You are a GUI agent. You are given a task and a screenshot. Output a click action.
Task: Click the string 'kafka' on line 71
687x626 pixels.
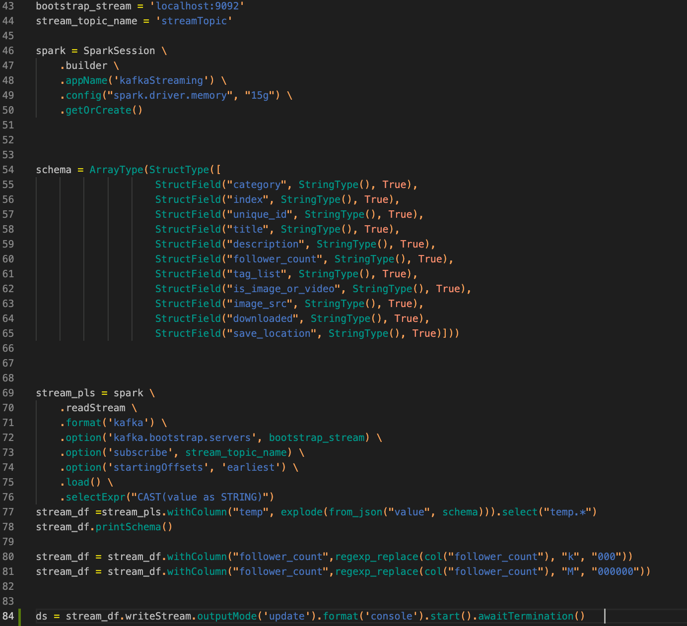tap(128, 422)
